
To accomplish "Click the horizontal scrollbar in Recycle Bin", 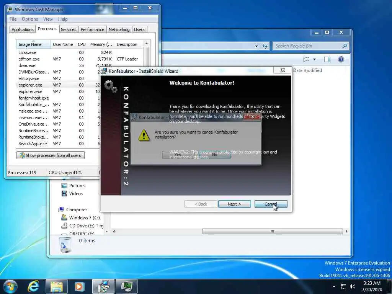I will tap(273, 232).
